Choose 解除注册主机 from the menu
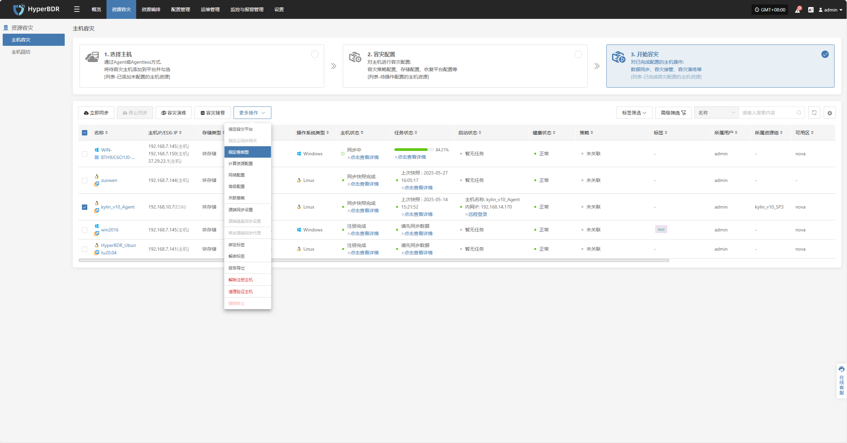This screenshot has height=443, width=847. tap(247, 280)
